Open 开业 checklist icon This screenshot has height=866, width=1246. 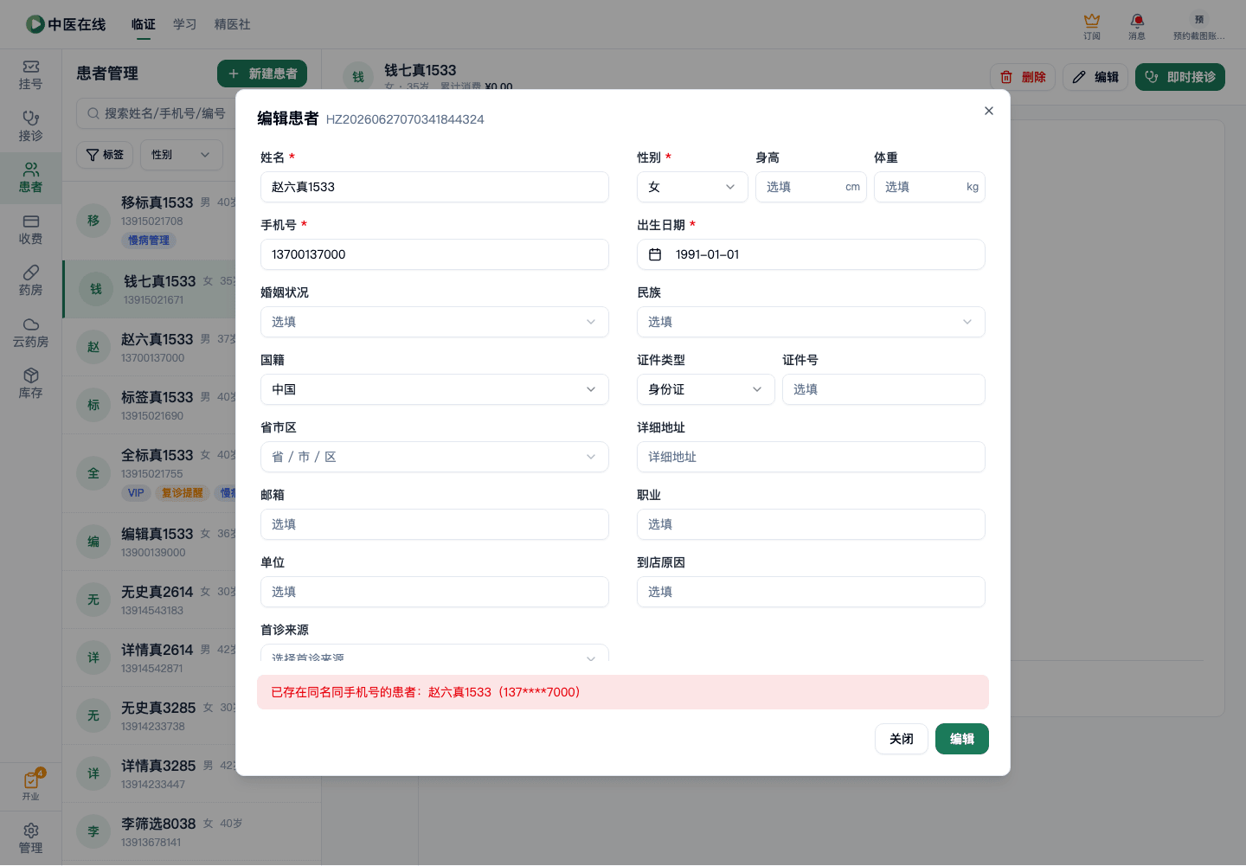30,786
